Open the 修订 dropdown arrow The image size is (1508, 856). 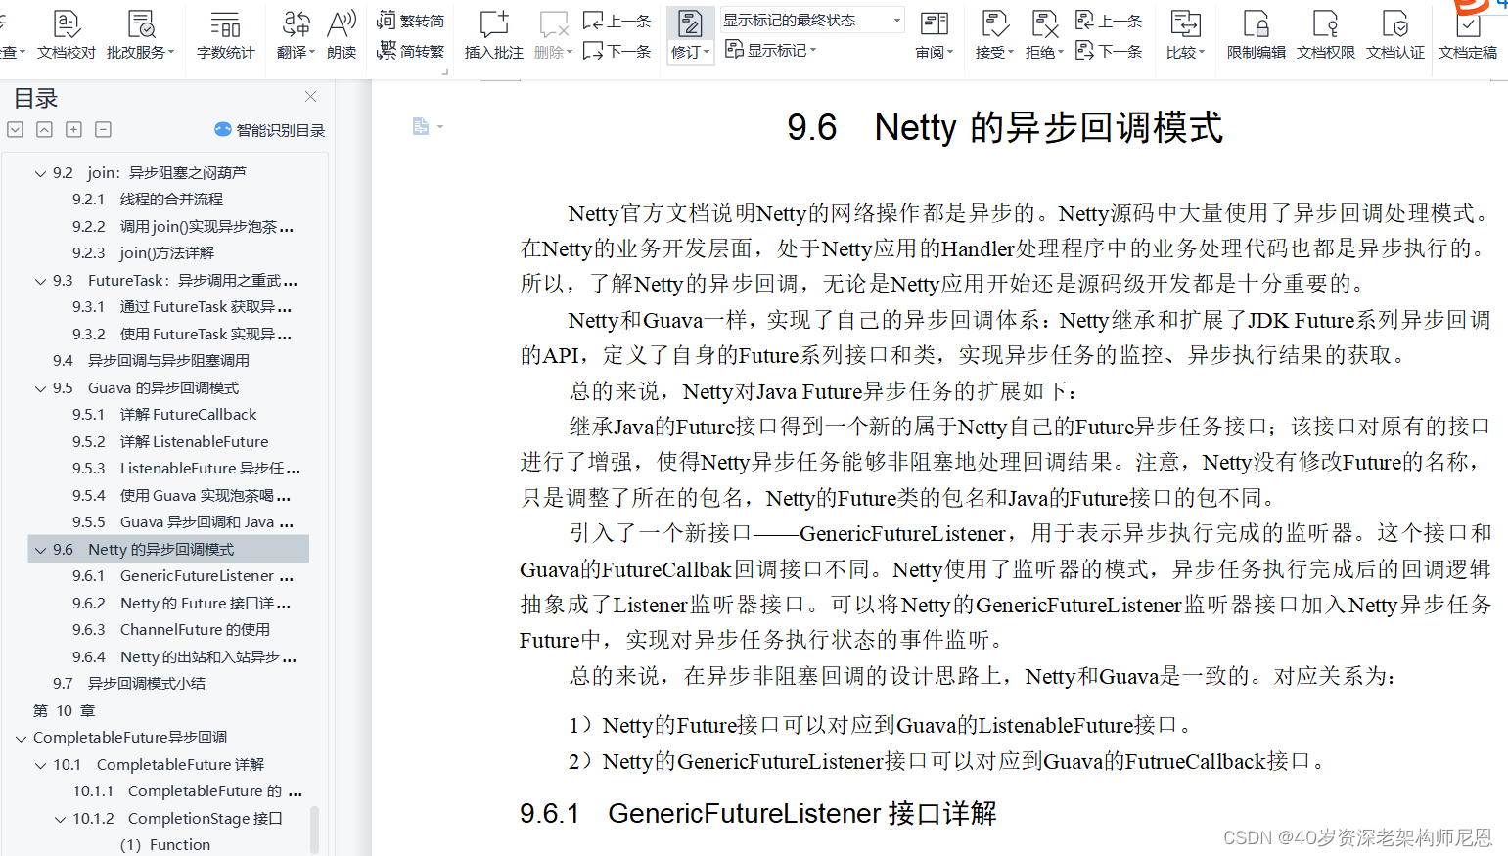click(707, 53)
